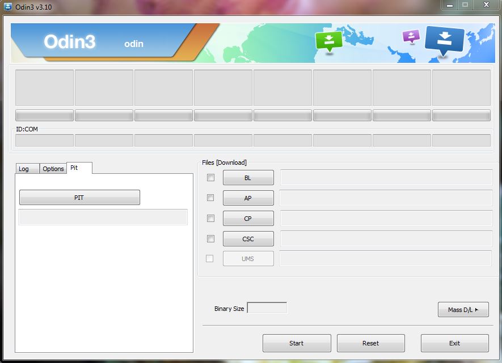Choose a firmware file with AP button
Screen dimensions: 502x363
(248, 198)
